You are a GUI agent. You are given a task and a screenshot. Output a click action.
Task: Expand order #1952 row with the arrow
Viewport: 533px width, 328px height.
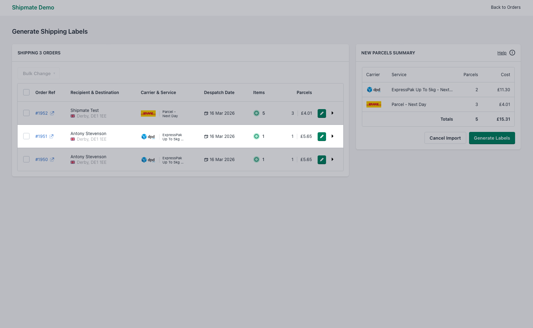pyautogui.click(x=332, y=113)
